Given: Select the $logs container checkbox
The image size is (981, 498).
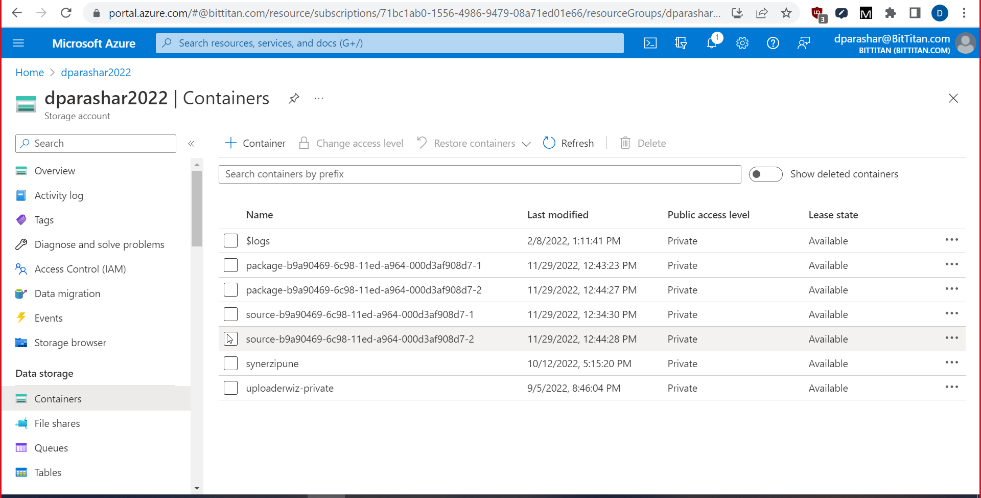Looking at the screenshot, I should tap(231, 241).
